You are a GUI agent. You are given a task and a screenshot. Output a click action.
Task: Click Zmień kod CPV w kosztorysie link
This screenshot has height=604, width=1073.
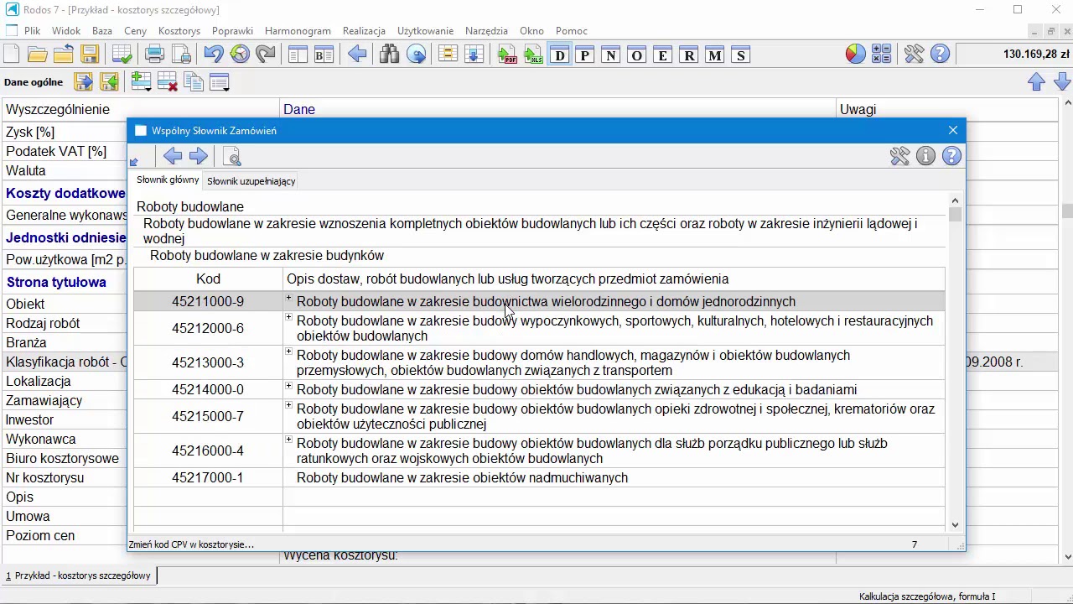191,544
